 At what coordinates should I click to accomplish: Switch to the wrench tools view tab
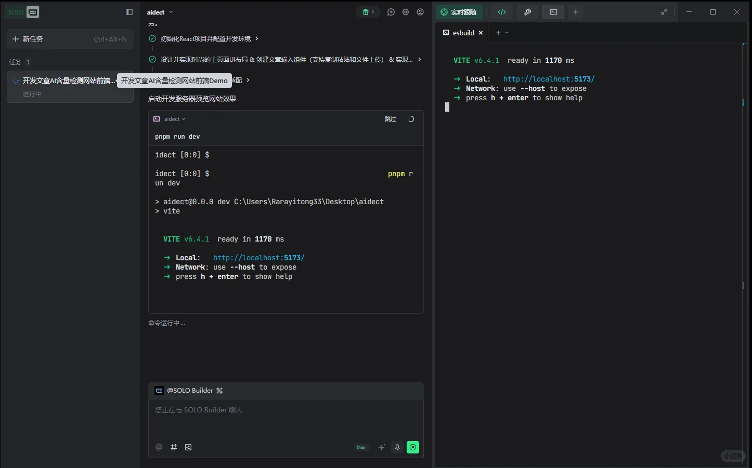pos(527,12)
